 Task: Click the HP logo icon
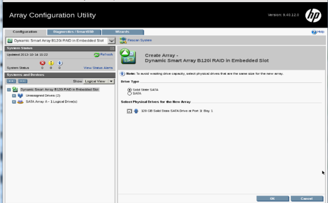click(x=313, y=15)
